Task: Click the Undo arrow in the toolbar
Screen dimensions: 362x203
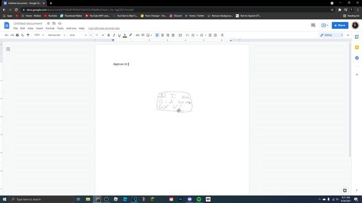Action: (x=7, y=35)
